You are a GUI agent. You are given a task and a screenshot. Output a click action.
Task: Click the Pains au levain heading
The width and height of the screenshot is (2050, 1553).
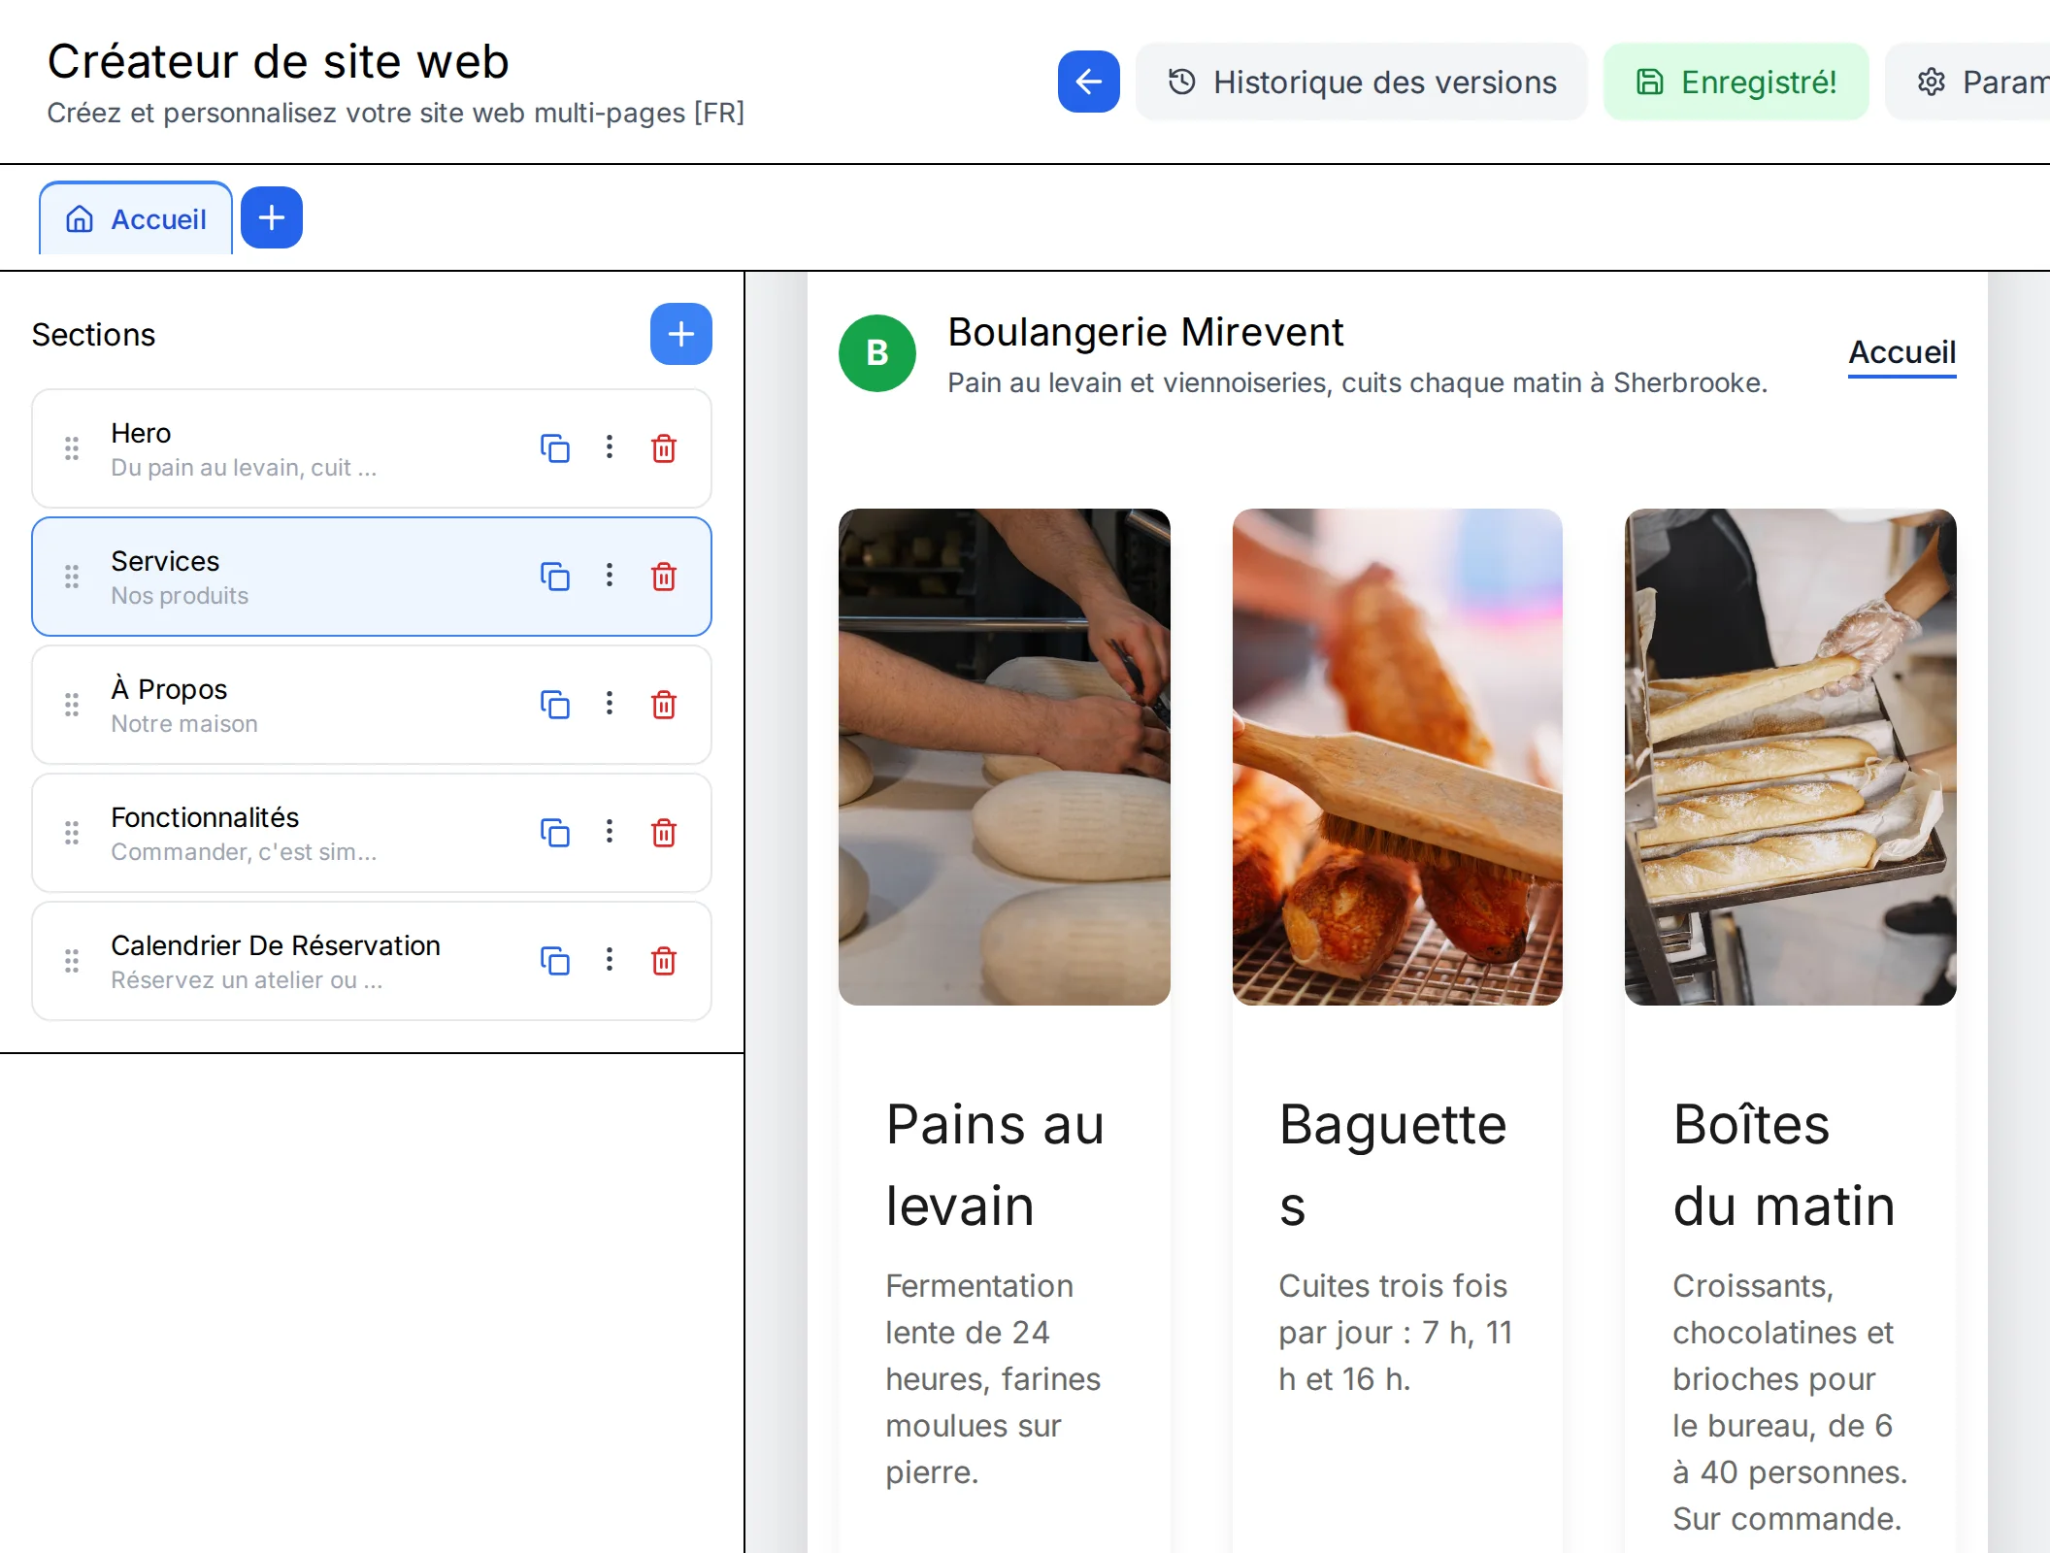995,1165
